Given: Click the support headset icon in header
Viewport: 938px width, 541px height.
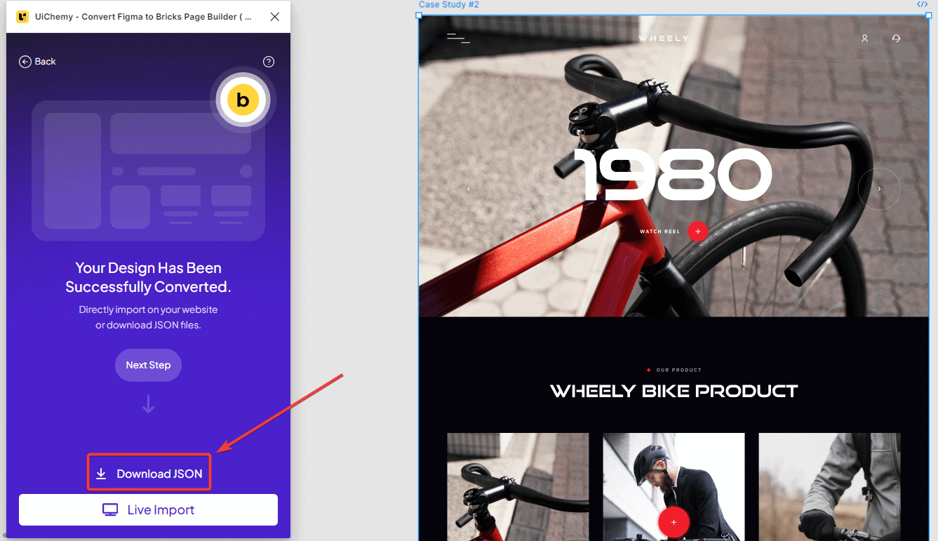Looking at the screenshot, I should (896, 39).
